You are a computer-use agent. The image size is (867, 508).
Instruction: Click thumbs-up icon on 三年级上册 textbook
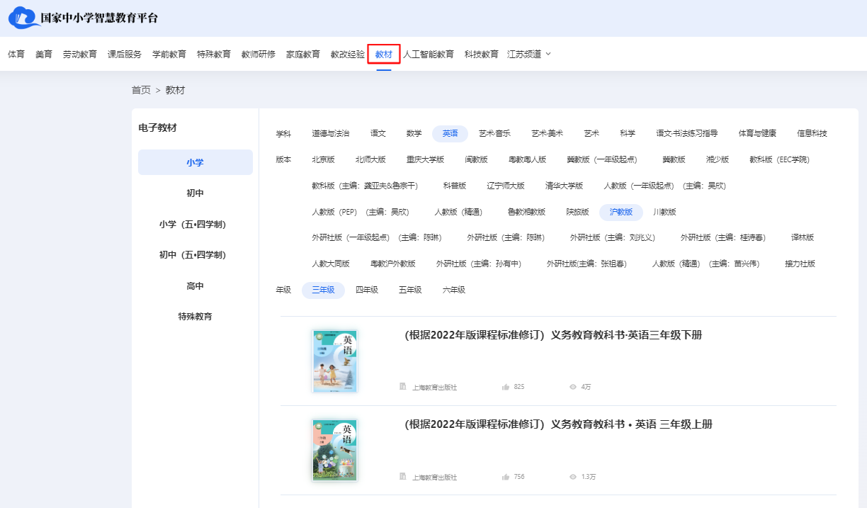click(506, 477)
